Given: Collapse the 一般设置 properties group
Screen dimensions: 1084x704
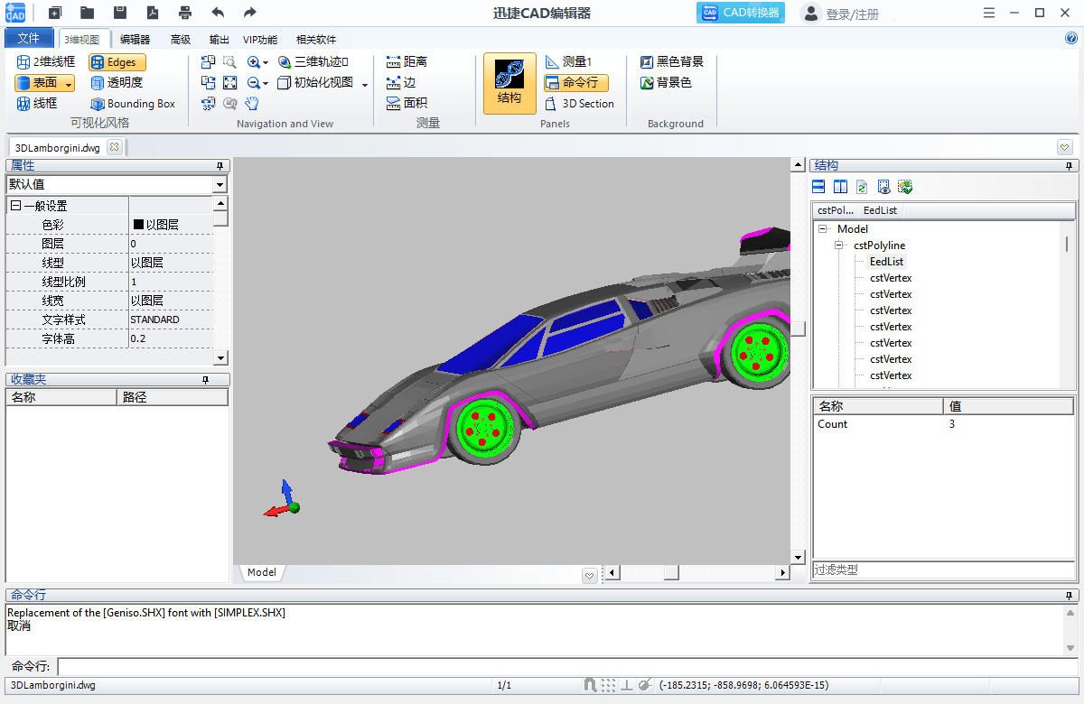Looking at the screenshot, I should pyautogui.click(x=15, y=206).
